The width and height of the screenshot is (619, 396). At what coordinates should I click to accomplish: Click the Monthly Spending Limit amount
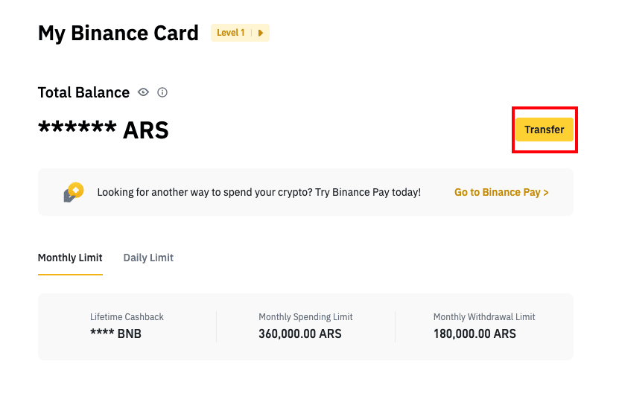tap(300, 333)
